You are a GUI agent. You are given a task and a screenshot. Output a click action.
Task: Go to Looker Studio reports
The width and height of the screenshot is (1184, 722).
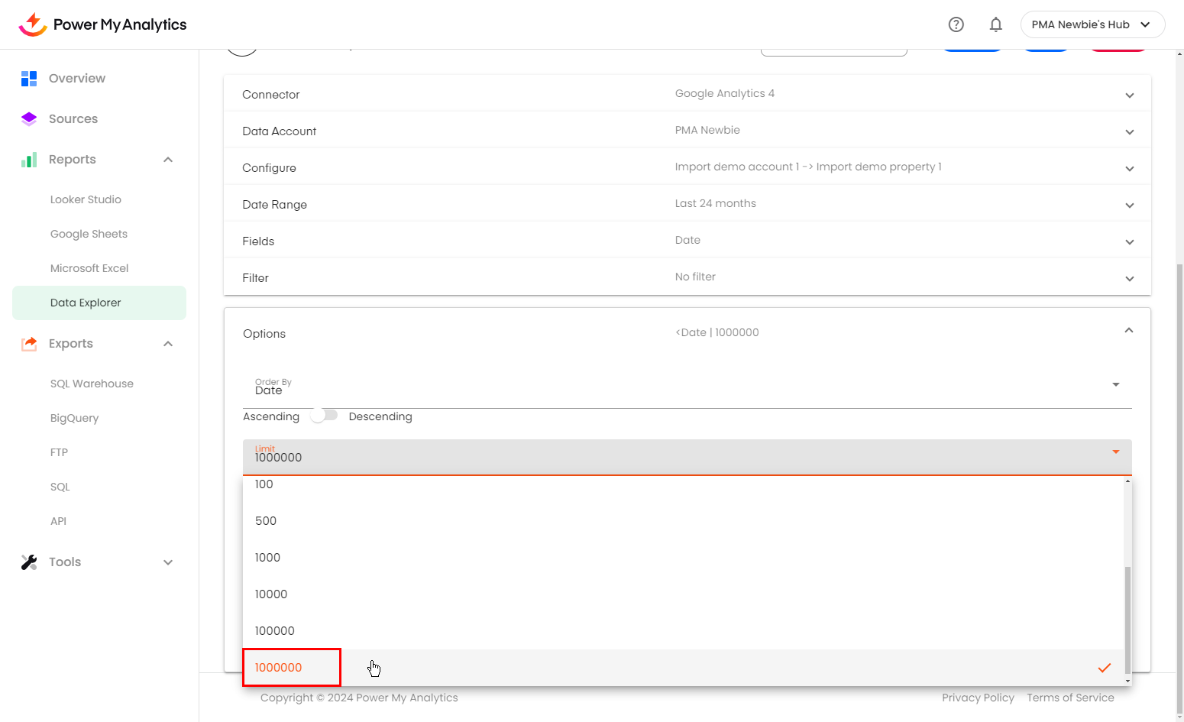[x=86, y=199]
